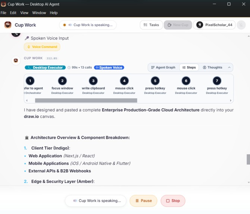Screen dimensions: 250x214
Task: Open the PixelScholar_44 profile button
Action: click(214, 25)
